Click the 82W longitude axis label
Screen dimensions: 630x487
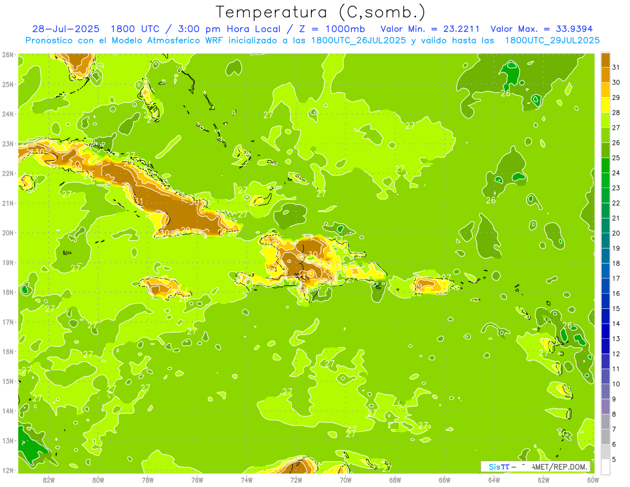tap(49, 480)
